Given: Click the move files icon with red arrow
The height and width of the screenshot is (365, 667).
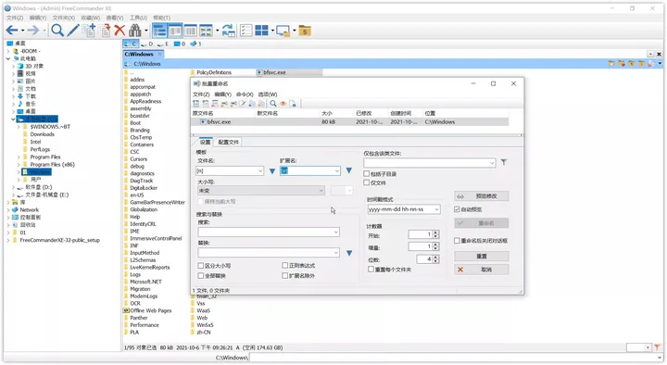Looking at the screenshot, I should (x=106, y=31).
